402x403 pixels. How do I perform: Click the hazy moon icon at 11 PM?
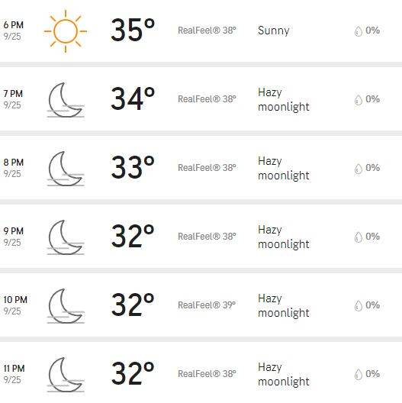(66, 375)
